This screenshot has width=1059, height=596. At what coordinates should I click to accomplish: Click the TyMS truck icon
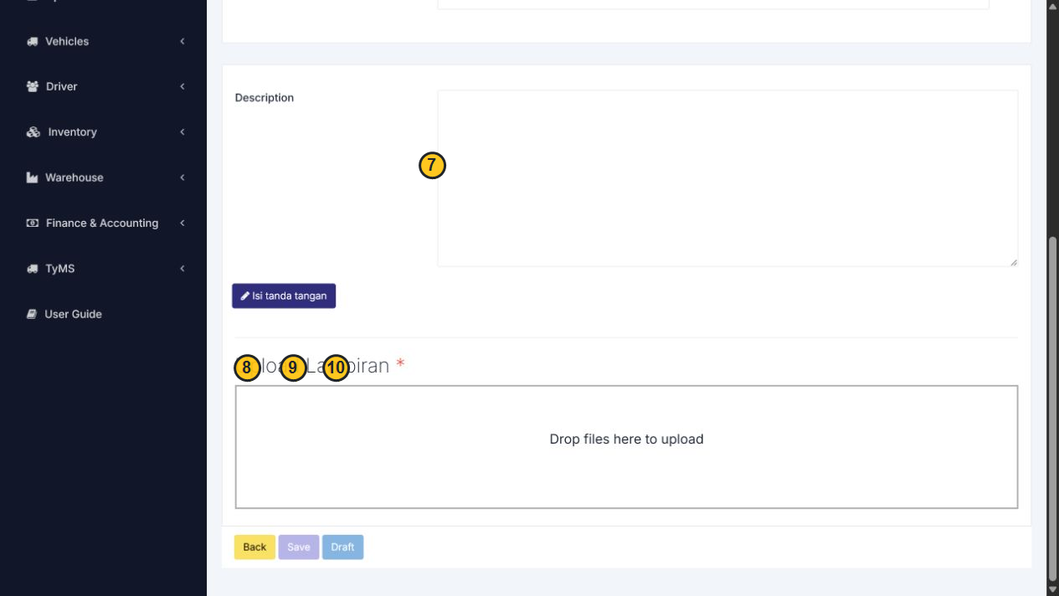[33, 269]
